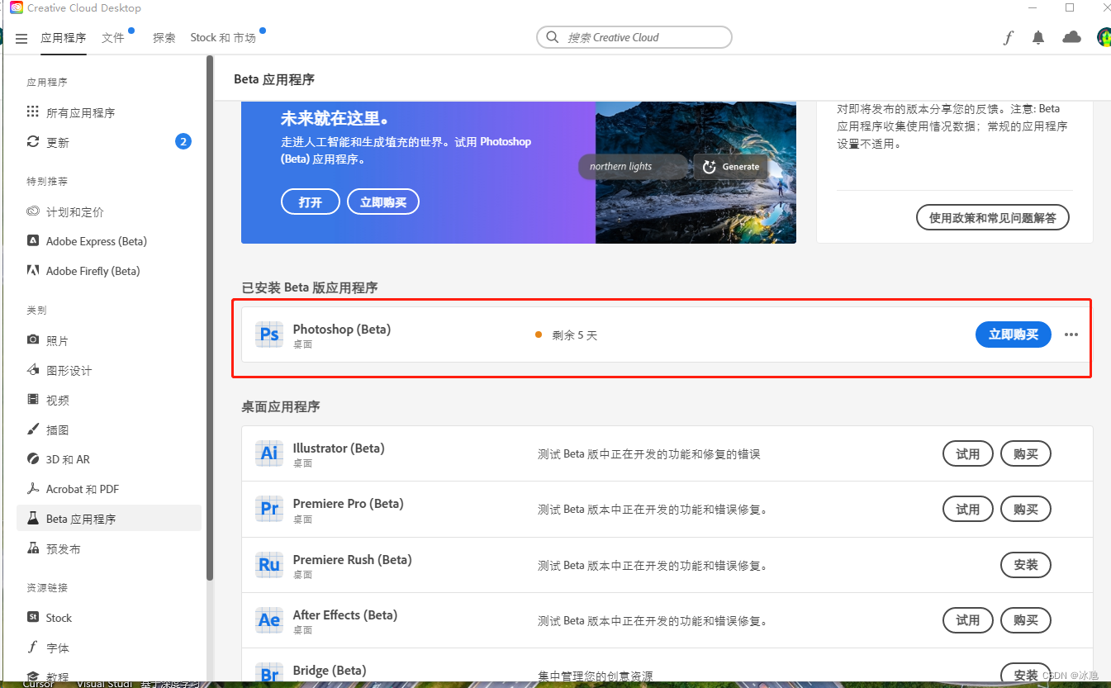The height and width of the screenshot is (688, 1111).
Task: Click 立即购买 button in the banner
Action: (383, 202)
